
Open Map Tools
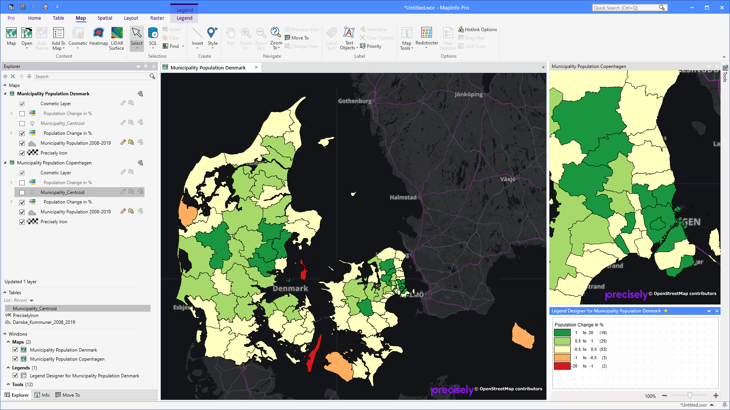(406, 38)
